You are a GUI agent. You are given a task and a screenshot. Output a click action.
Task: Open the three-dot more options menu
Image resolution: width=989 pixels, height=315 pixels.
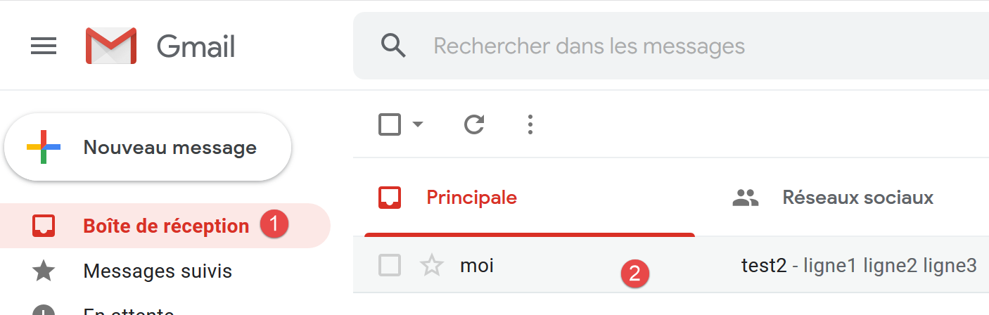coord(530,125)
